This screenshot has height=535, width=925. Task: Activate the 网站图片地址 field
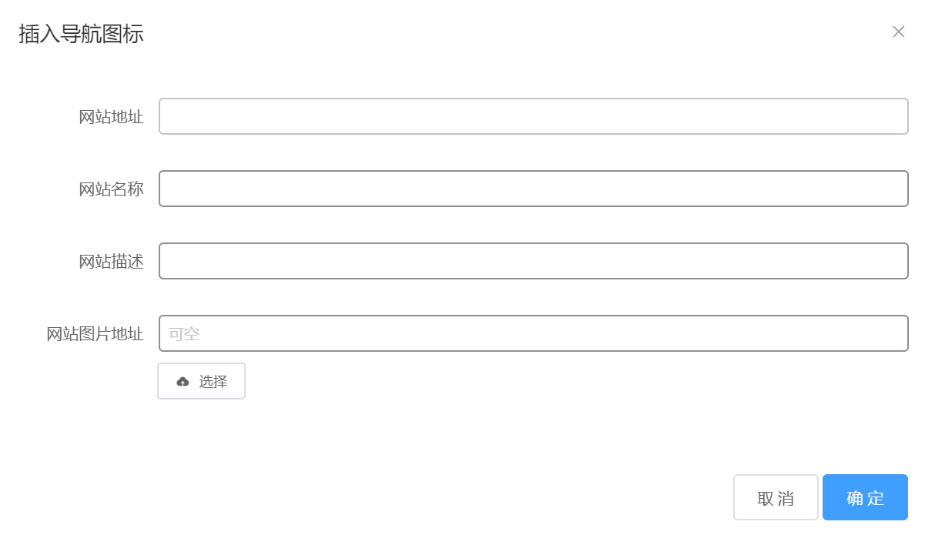(x=534, y=333)
